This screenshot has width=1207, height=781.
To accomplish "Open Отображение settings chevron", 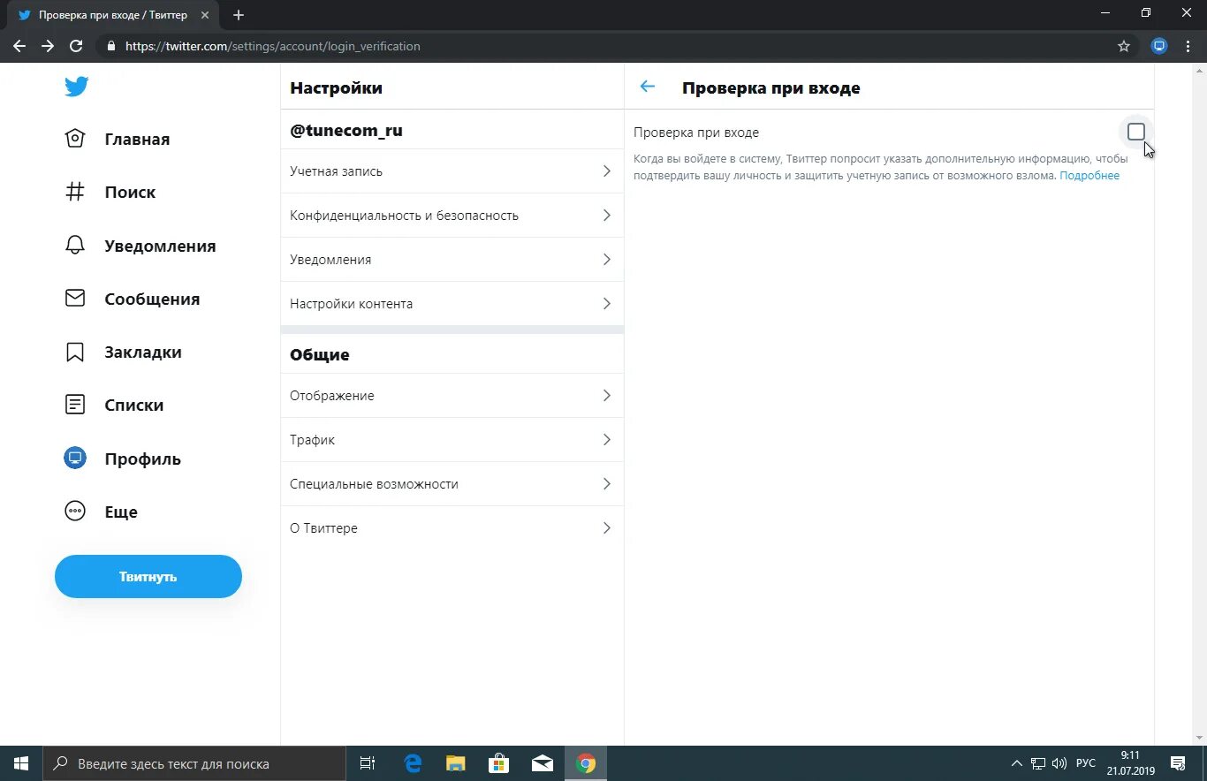I will click(606, 396).
